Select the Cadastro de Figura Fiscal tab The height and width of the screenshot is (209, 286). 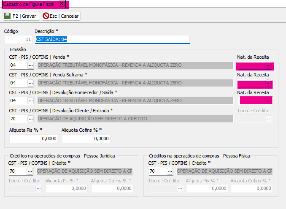(29, 4)
